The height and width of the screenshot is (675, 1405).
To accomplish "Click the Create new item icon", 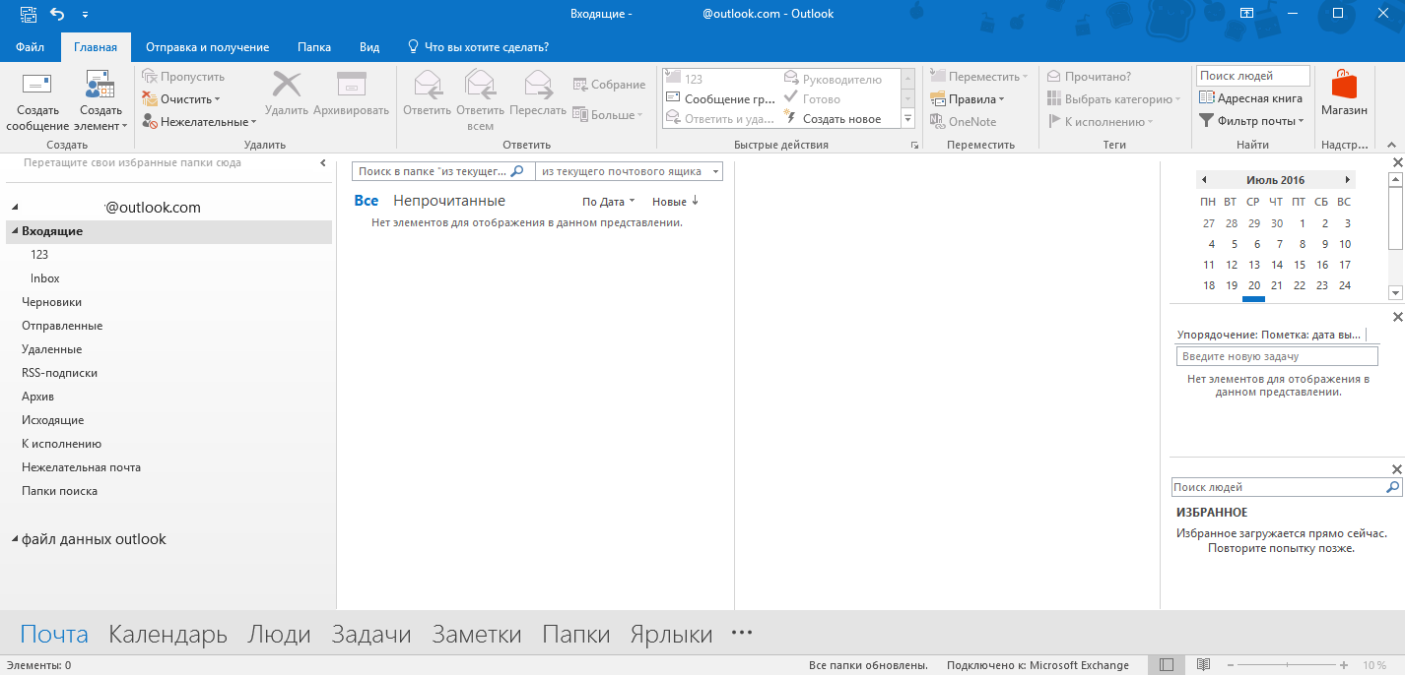I will point(100,86).
